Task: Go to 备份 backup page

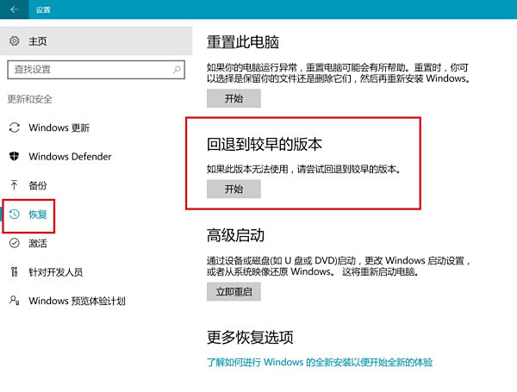Action: pyautogui.click(x=96, y=185)
